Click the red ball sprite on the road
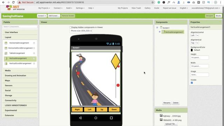The height and width of the screenshot is (126, 224). [x=78, y=73]
